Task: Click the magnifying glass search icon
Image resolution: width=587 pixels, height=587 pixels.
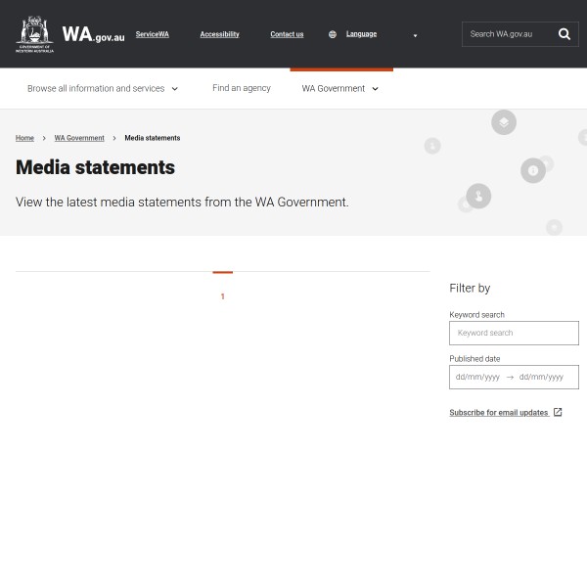Action: [564, 34]
